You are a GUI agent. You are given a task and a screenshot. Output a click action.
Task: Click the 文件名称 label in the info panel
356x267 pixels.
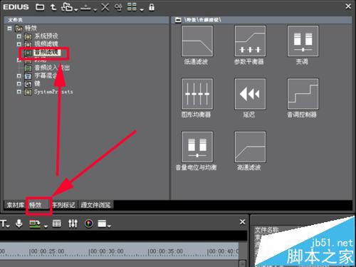pos(266,230)
